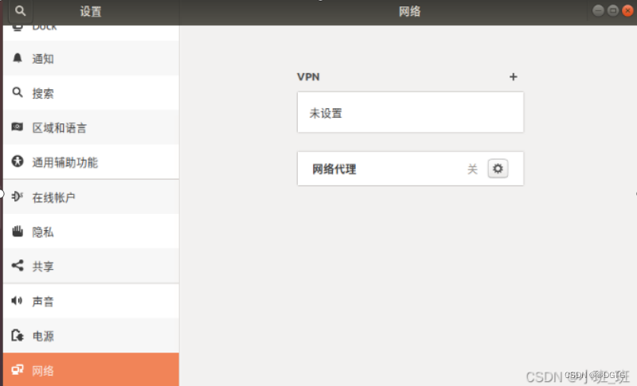Viewport: 637px width, 386px height.
Task: Maximize the settings window
Action: coord(612,10)
